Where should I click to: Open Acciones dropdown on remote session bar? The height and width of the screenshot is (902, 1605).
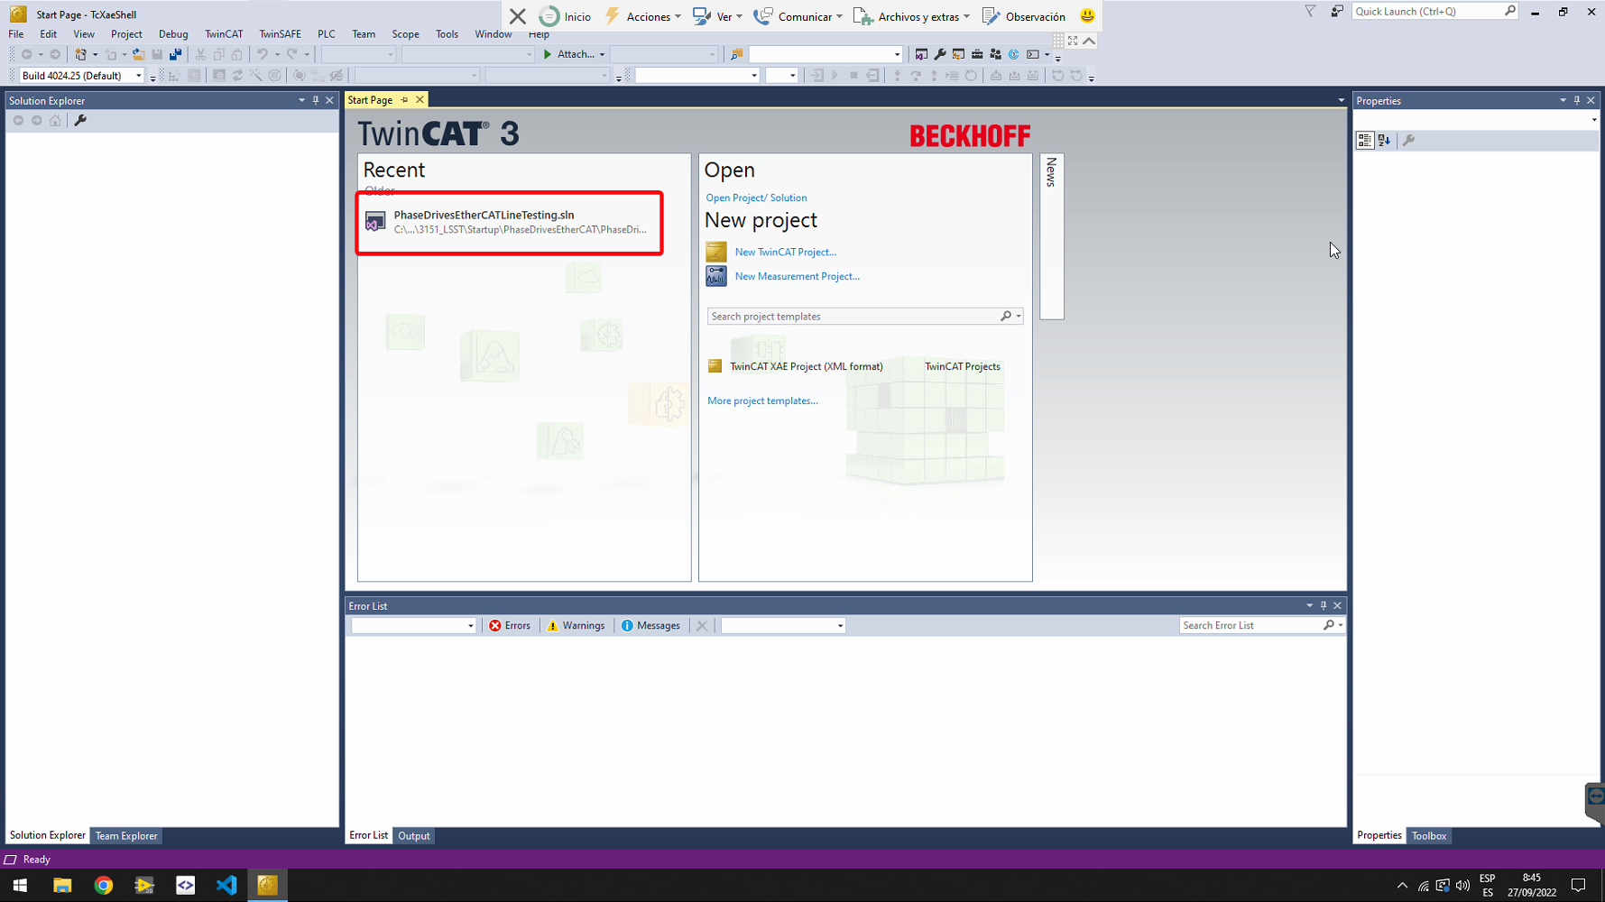point(643,16)
